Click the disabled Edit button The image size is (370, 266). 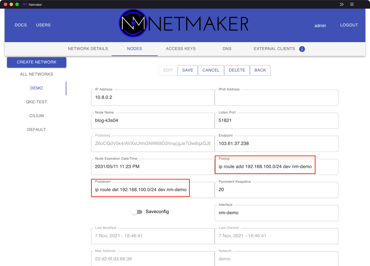click(168, 70)
